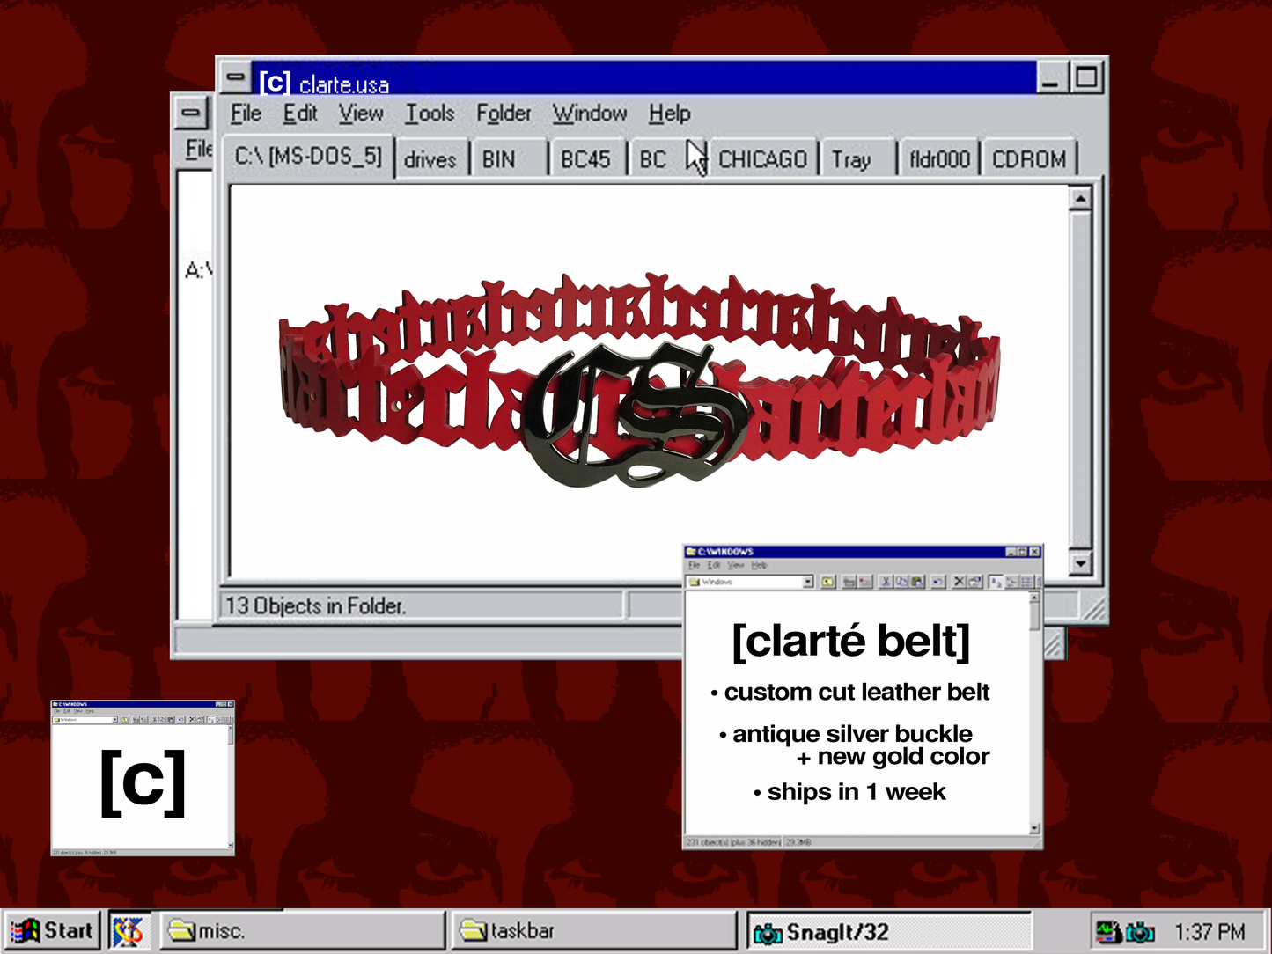Open the Tools menu
Image resolution: width=1272 pixels, height=954 pixels.
pos(430,114)
